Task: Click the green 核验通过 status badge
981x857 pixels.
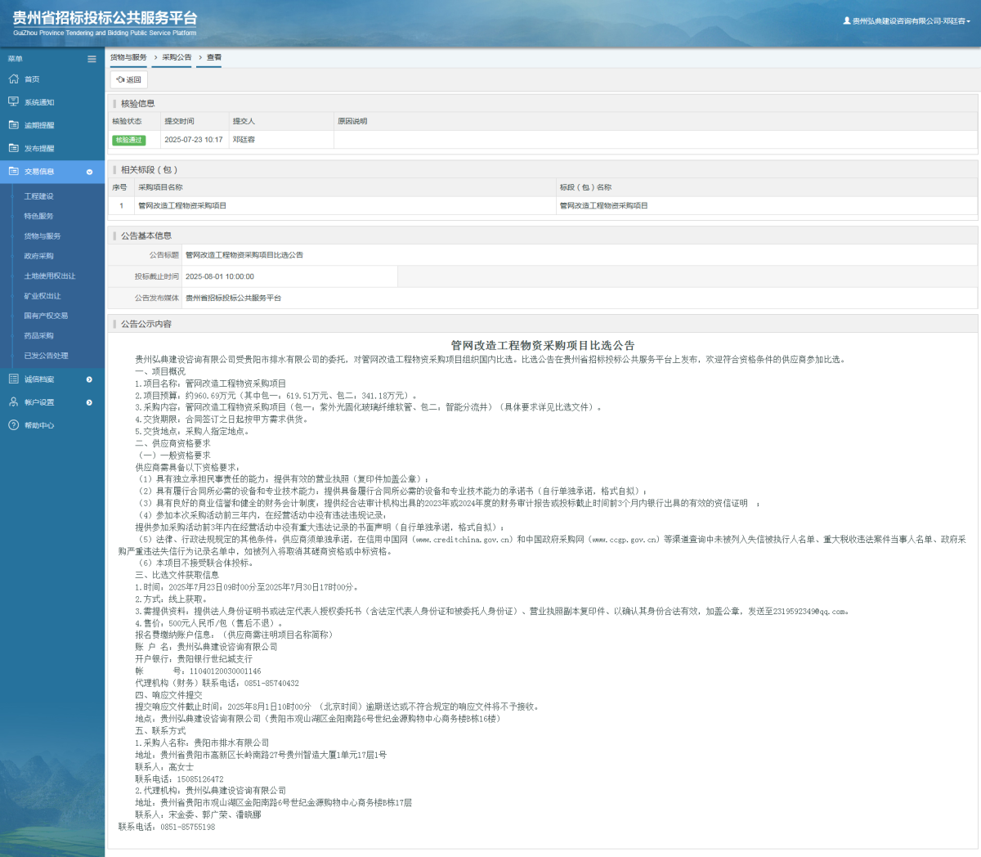Action: 128,140
